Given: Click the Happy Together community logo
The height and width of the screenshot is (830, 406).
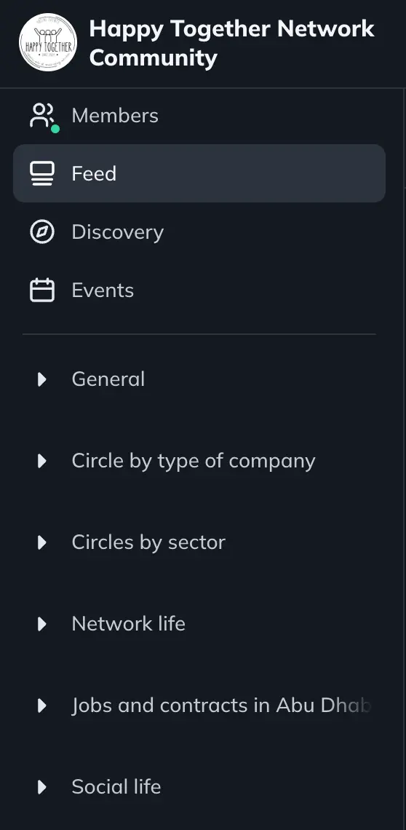Looking at the screenshot, I should click(x=47, y=42).
